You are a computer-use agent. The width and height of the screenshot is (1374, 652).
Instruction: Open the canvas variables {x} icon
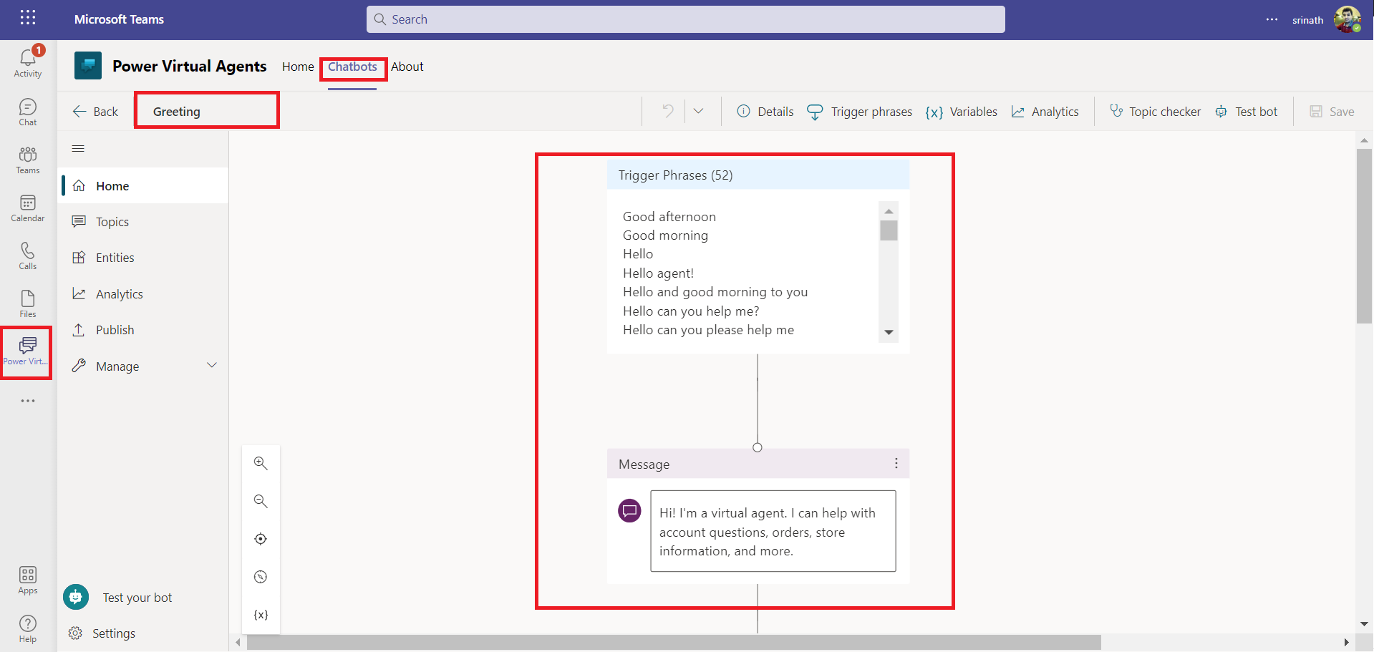point(261,615)
